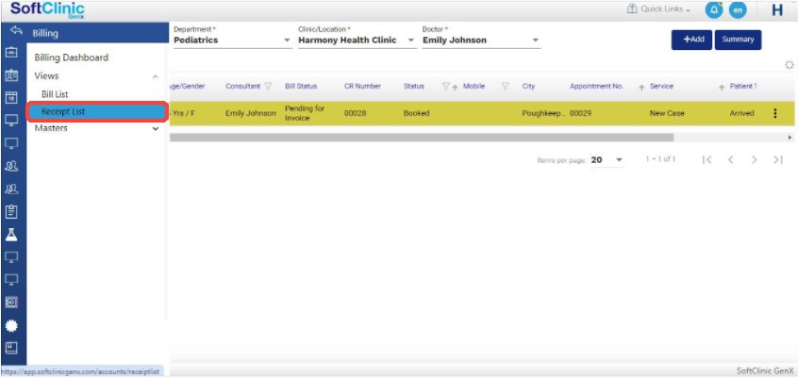Open the lab flask icon in sidebar

12,234
